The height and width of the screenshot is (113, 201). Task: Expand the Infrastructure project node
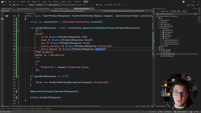(159, 24)
